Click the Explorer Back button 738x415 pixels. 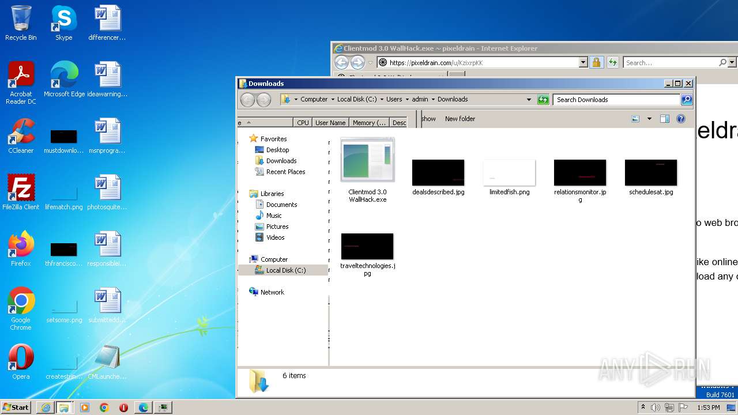click(x=248, y=100)
